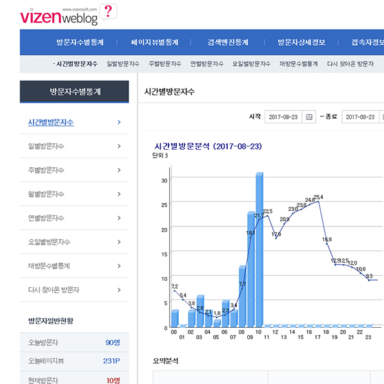Click the 요약분석 heading
The image size is (384, 384).
point(165,361)
